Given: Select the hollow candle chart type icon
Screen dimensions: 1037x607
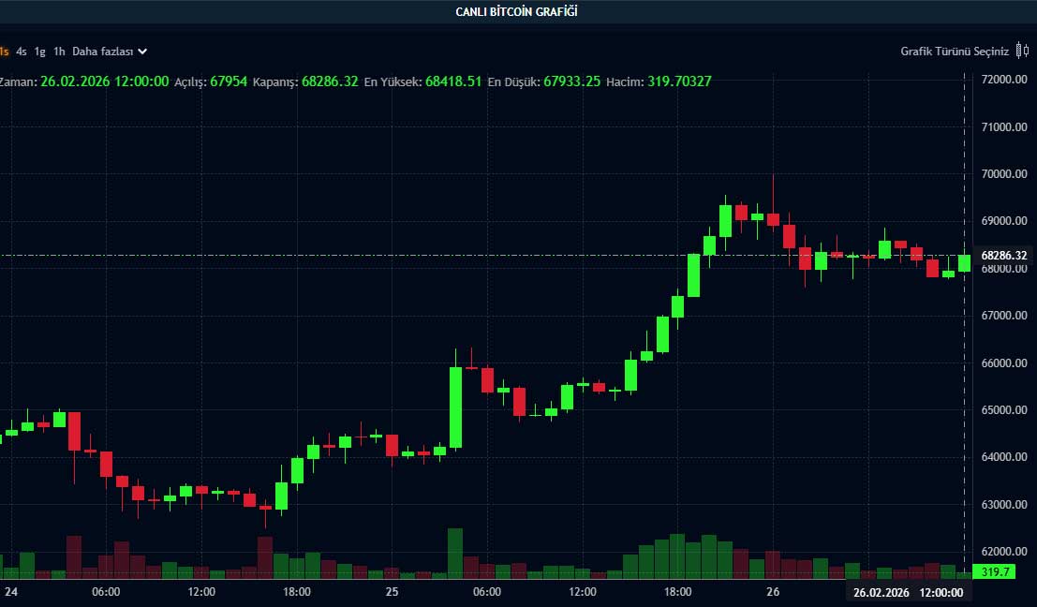Looking at the screenshot, I should tap(1027, 50).
